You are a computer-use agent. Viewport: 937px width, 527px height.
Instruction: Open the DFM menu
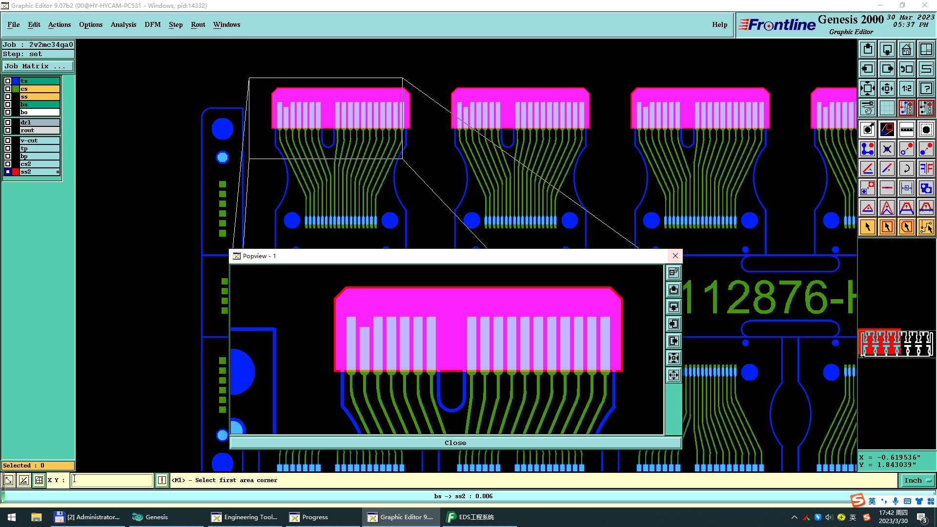point(152,24)
